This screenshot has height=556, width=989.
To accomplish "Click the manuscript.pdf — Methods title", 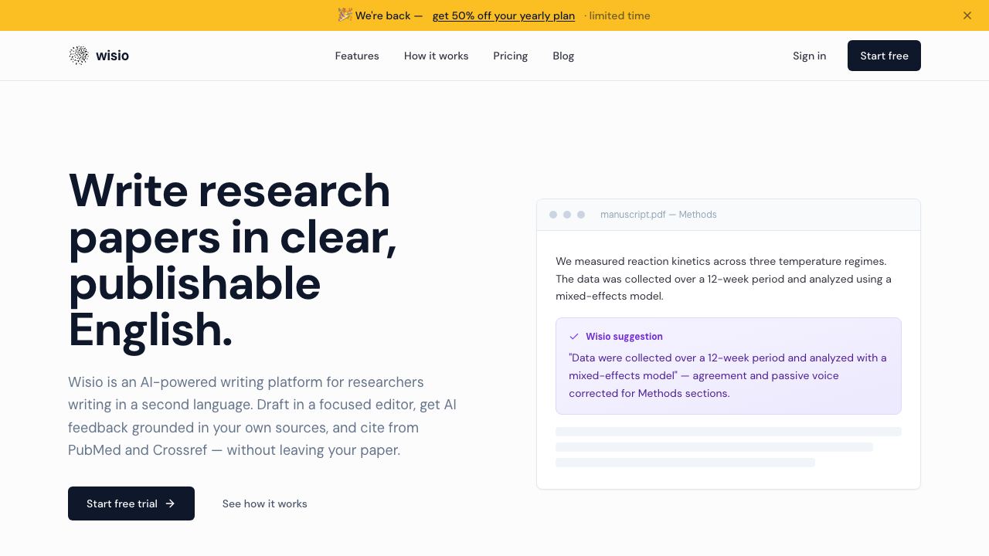I will coord(658,215).
